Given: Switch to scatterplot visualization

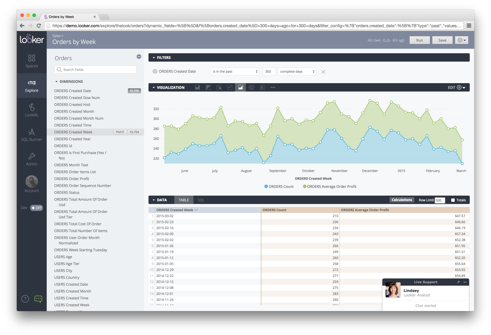Looking at the screenshot, I should click(219, 88).
